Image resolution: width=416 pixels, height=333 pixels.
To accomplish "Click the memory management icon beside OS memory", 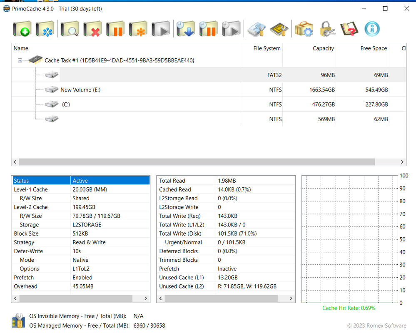I will coord(18,321).
